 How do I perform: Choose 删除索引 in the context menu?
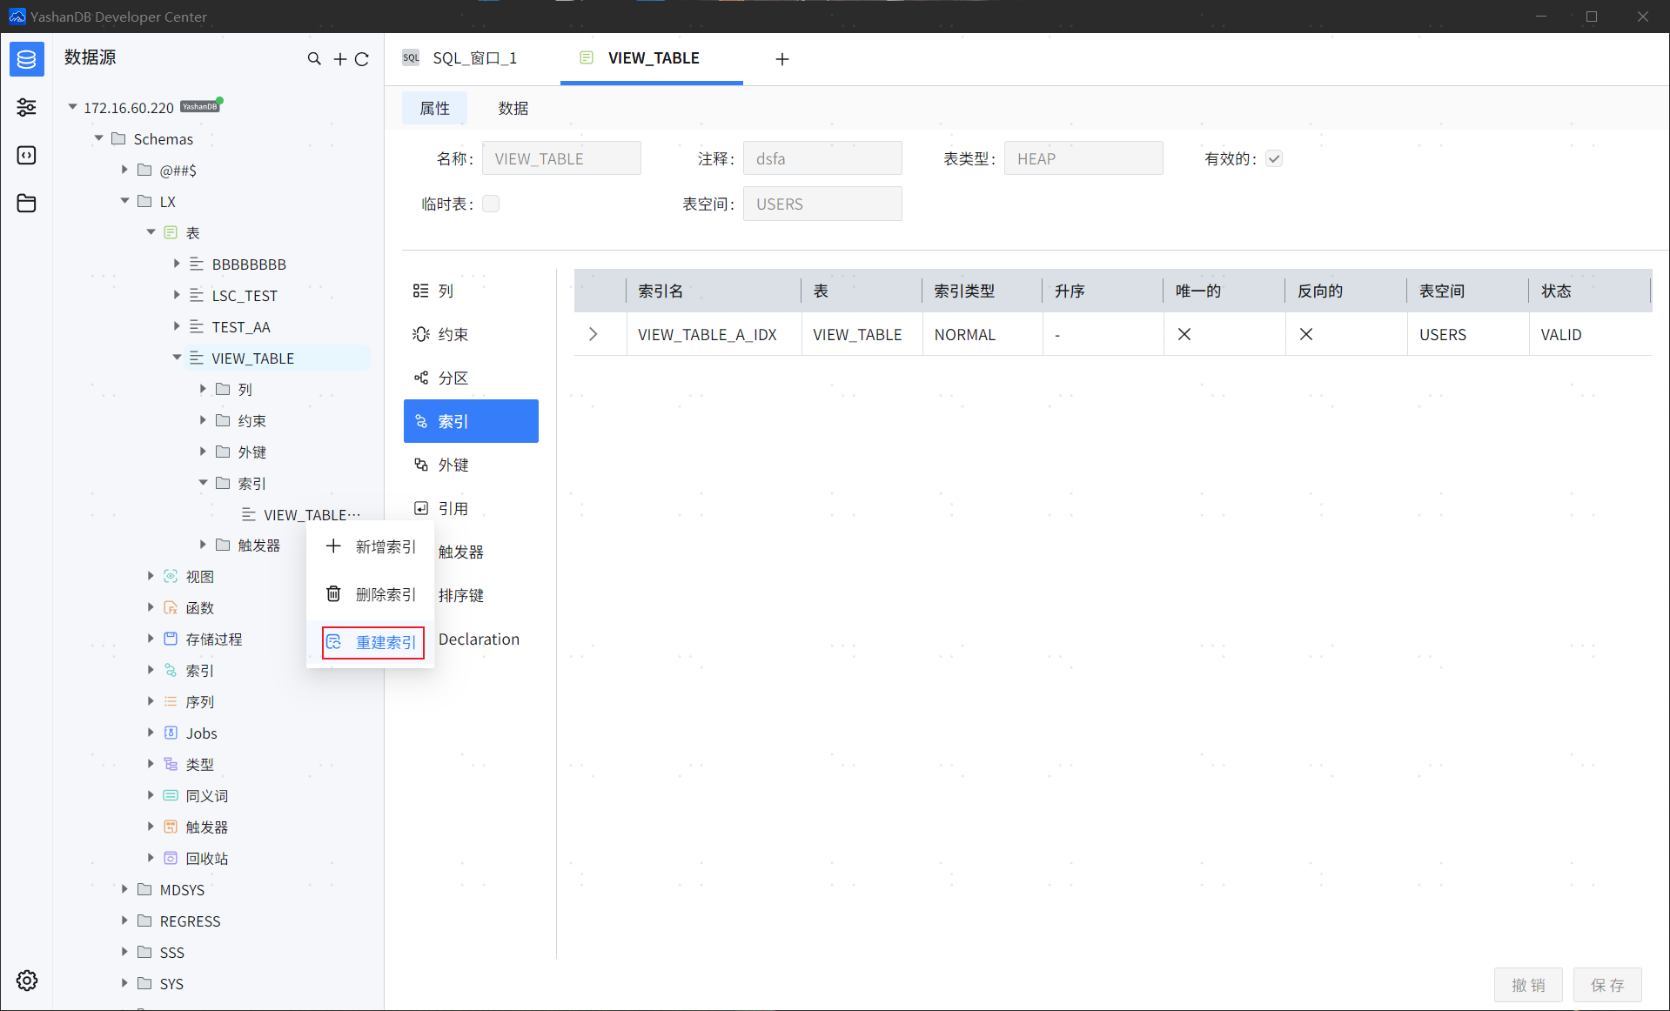click(x=373, y=594)
